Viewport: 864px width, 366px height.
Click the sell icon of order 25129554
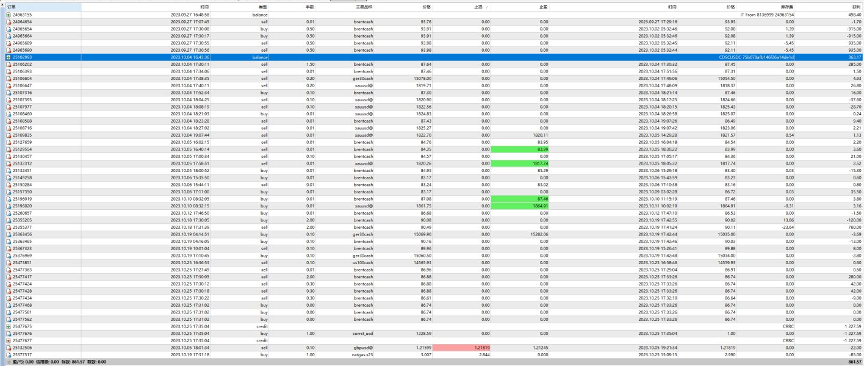coord(9,149)
